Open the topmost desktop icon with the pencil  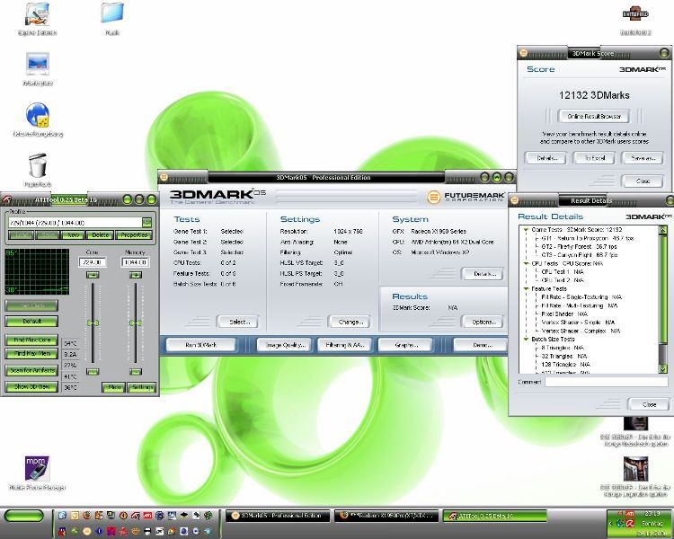[x=38, y=13]
